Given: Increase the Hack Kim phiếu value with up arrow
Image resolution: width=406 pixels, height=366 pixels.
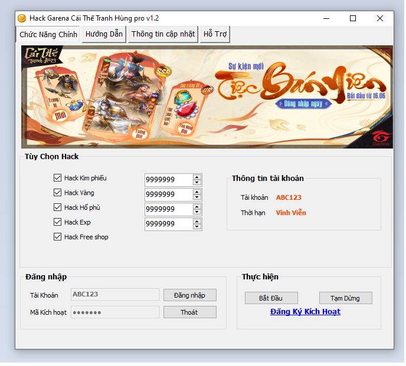Looking at the screenshot, I should [x=197, y=176].
